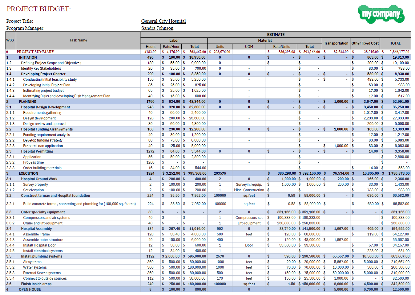Select Survey property task
415x295 pixels.
pyautogui.click(x=35, y=184)
